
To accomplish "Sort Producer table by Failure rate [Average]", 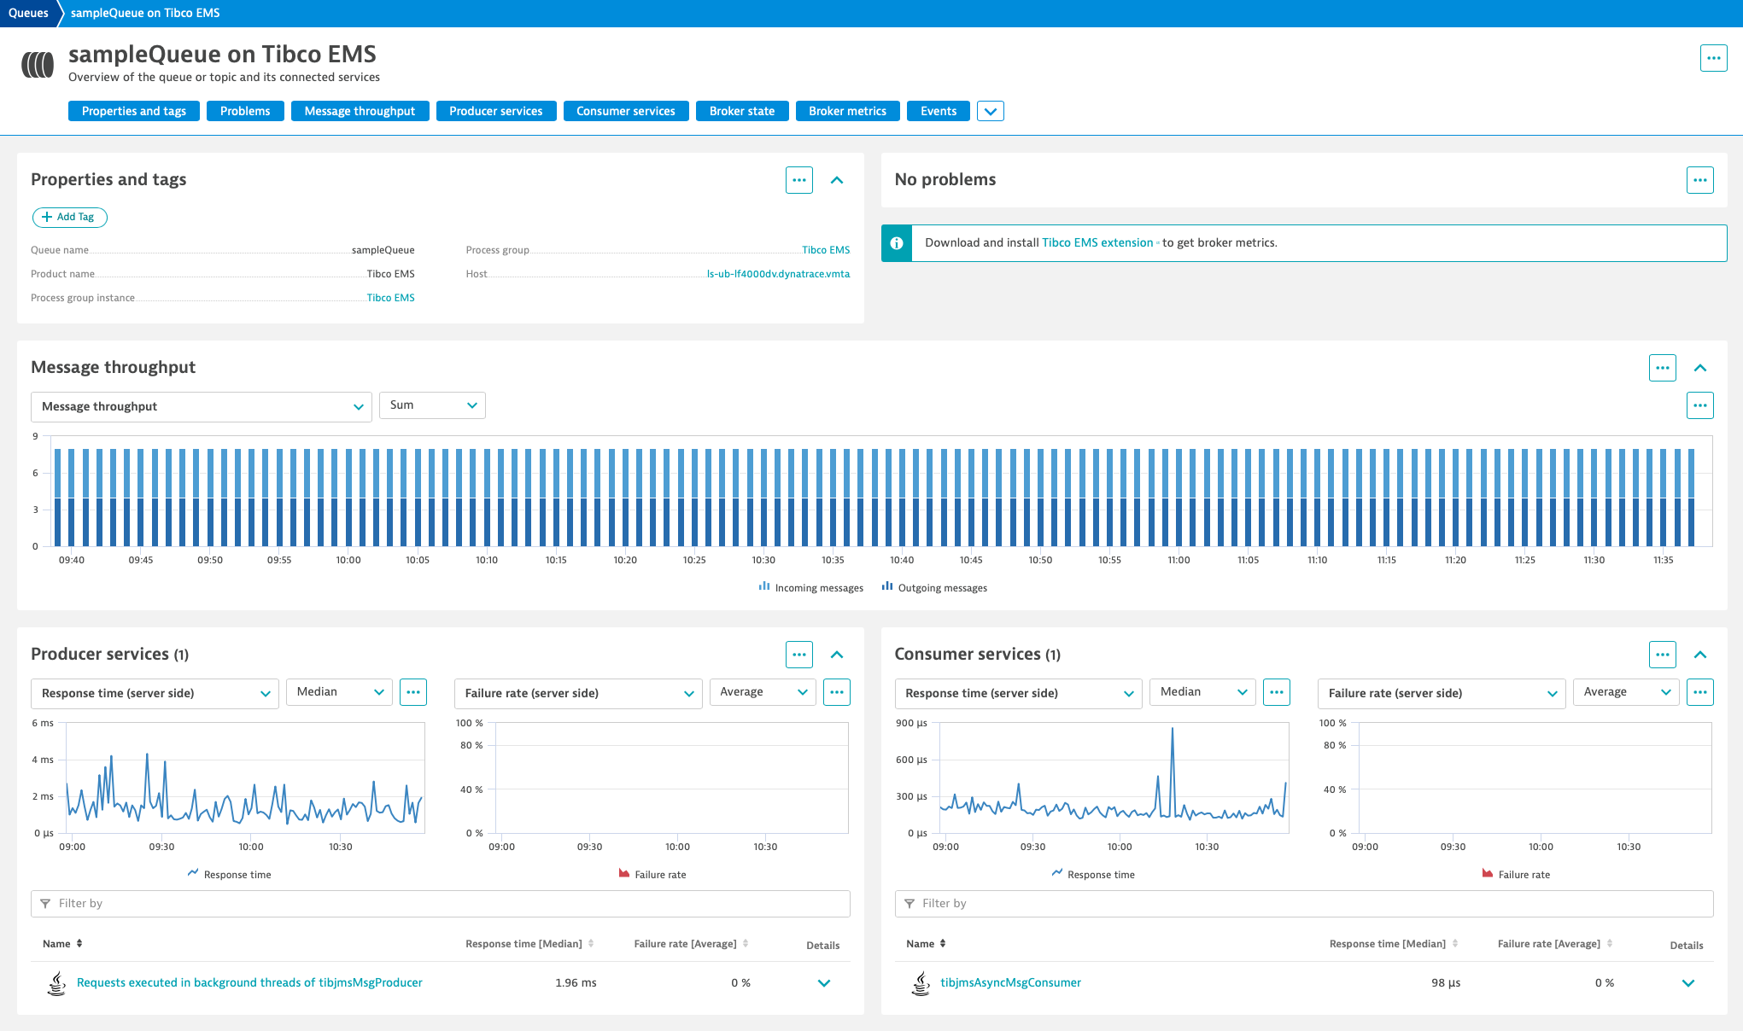I will 691,944.
